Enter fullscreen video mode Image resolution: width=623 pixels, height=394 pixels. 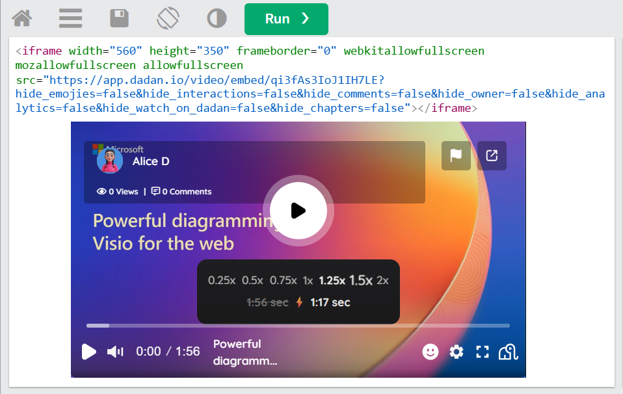click(x=482, y=352)
